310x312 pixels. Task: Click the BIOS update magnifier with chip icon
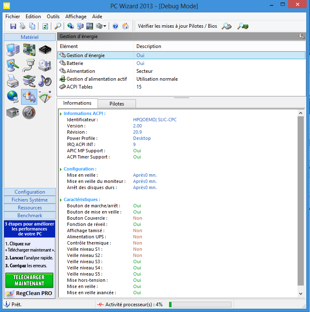pos(243,26)
